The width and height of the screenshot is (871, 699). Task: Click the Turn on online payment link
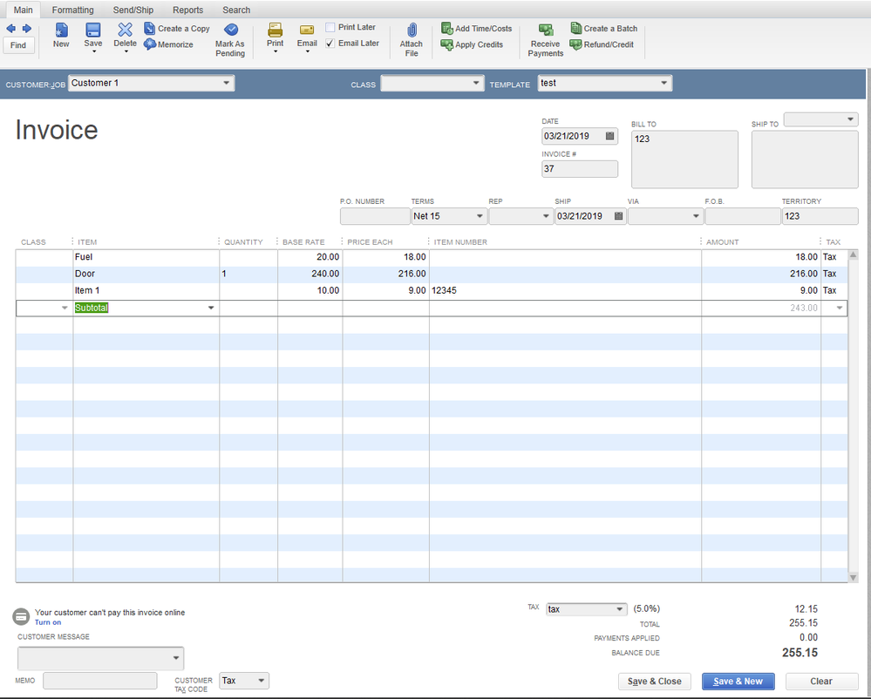pyautogui.click(x=48, y=622)
